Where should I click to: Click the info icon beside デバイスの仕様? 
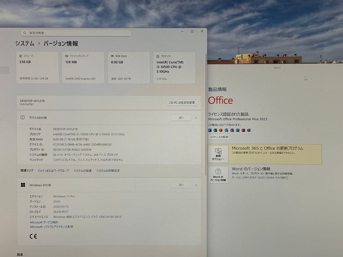click(23, 117)
